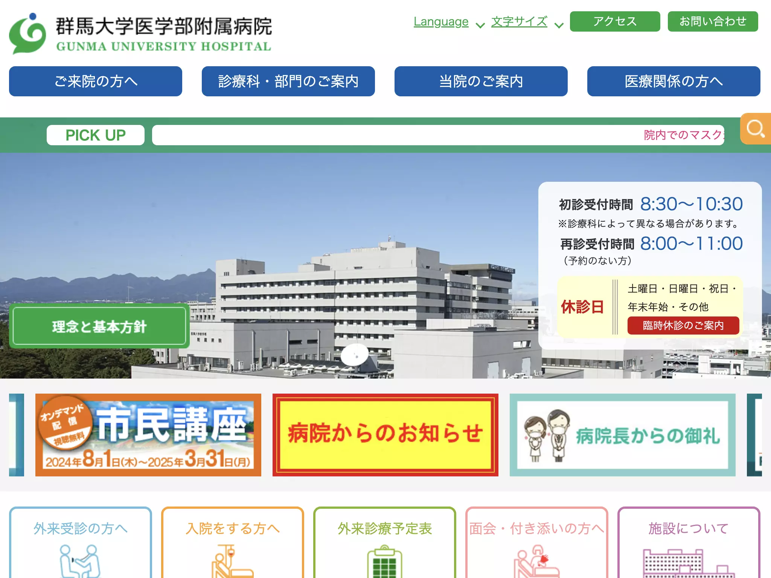This screenshot has width=771, height=578.
Task: Click the outpatient consultation icon of two people
Action: [x=80, y=561]
